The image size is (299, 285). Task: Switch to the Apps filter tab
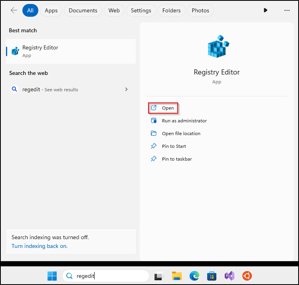[x=51, y=10]
